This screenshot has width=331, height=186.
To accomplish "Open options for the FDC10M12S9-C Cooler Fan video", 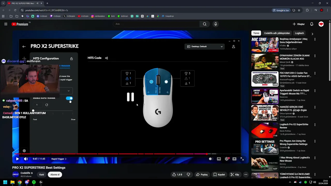I will 315,73.
